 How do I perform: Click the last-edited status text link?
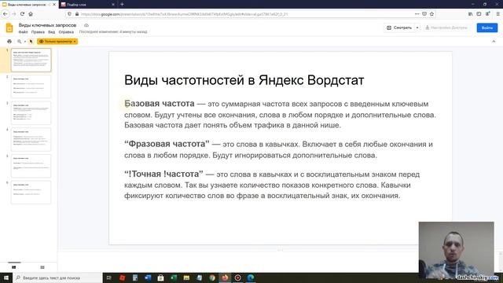click(x=113, y=31)
